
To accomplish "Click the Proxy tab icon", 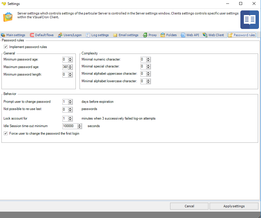I will [145, 35].
